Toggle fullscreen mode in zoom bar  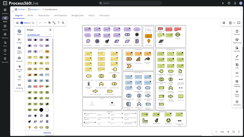233,132
